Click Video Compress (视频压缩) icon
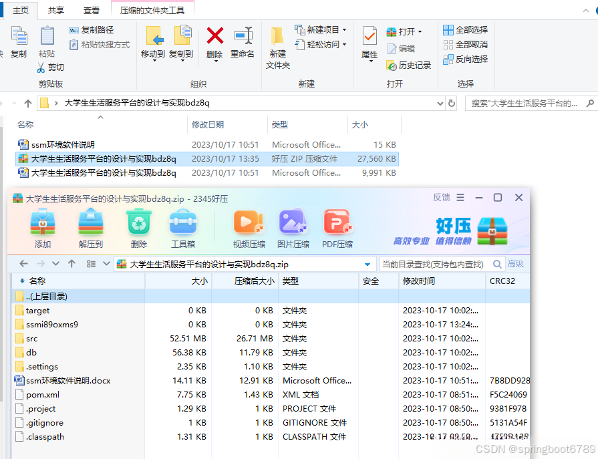The width and height of the screenshot is (598, 459). tap(249, 222)
